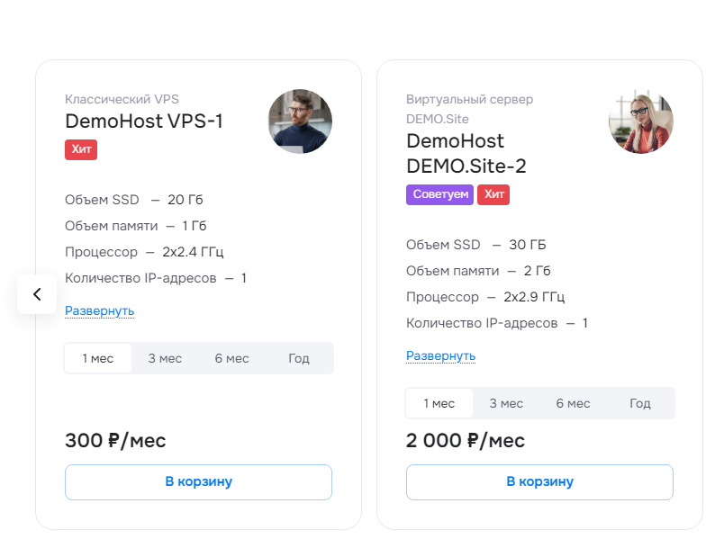
Task: Click the red Хит badge on VPS-1
Action: [x=81, y=149]
